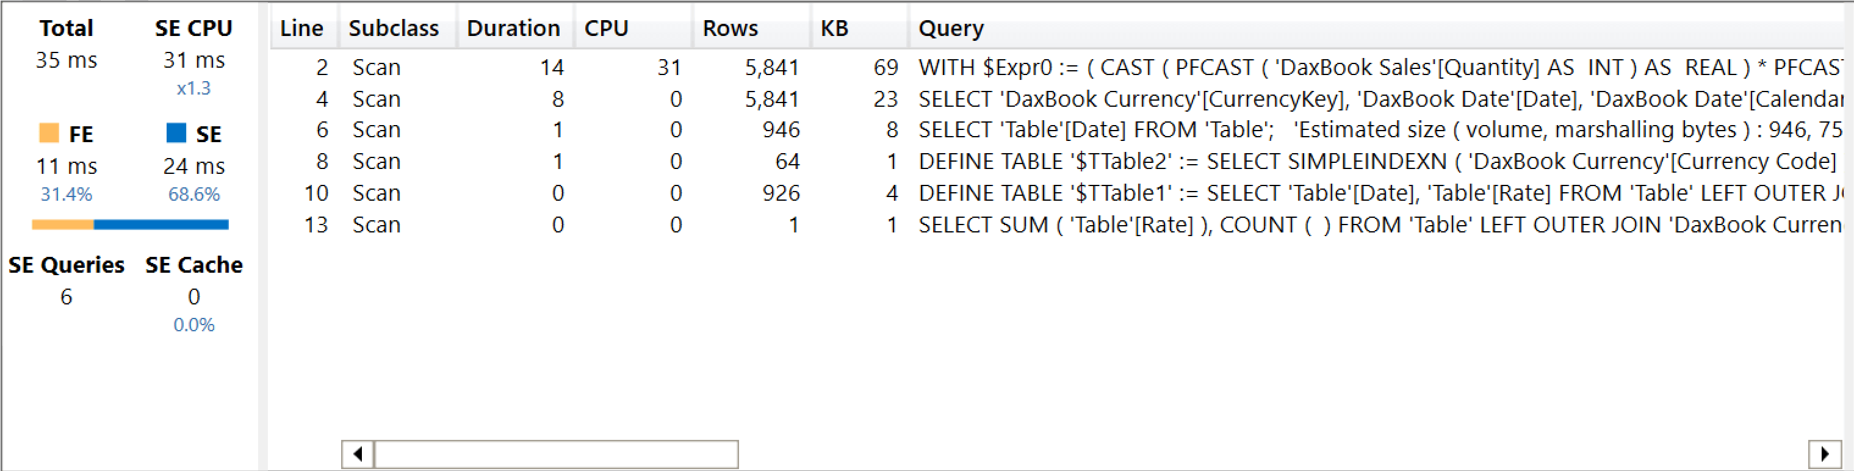Click the right scroll arrow button
The image size is (1854, 471).
click(x=1823, y=454)
